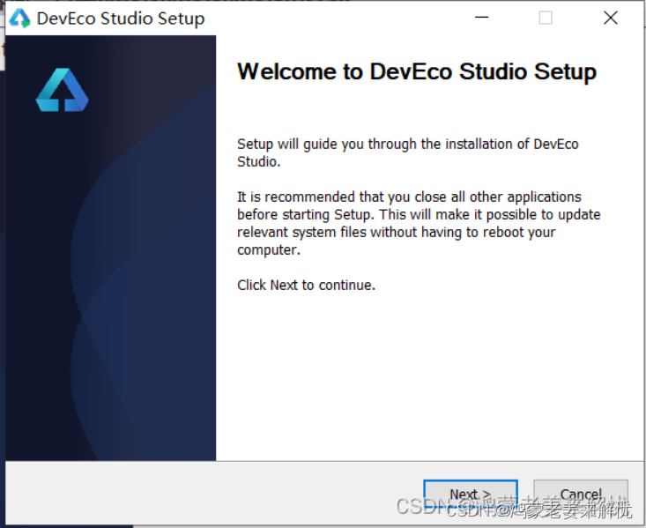Cancel the DevEco Studio installation
The image size is (646, 528).
tap(581, 495)
